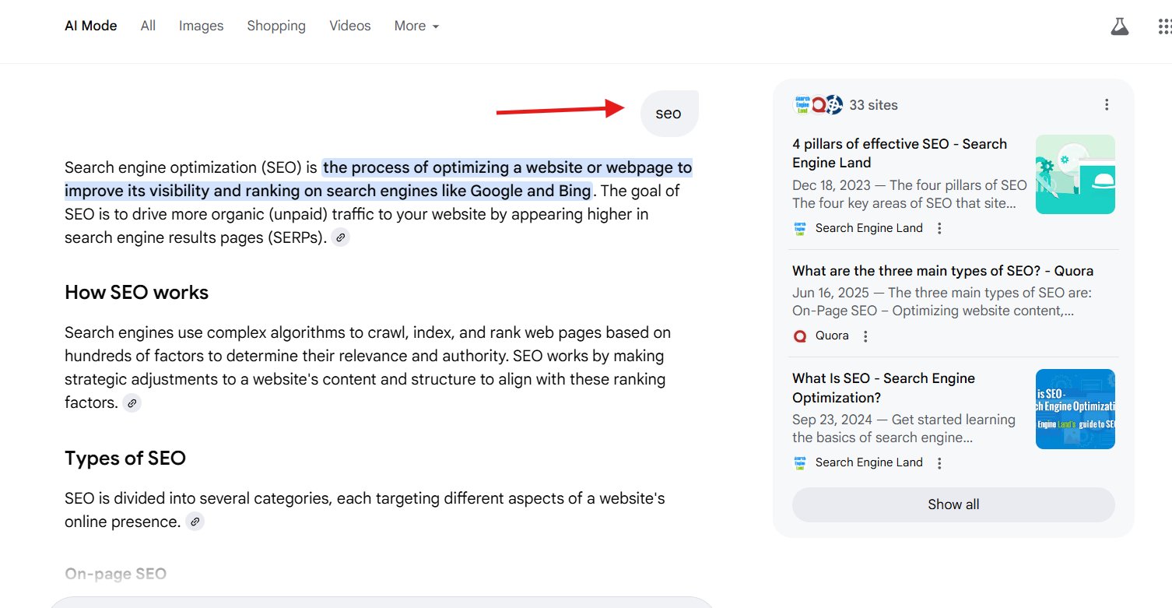The image size is (1172, 608).
Task: Click the favicon stack beside 33 sites
Action: 817,104
